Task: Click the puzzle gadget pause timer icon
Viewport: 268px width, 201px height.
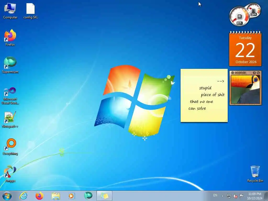Action: point(232,73)
